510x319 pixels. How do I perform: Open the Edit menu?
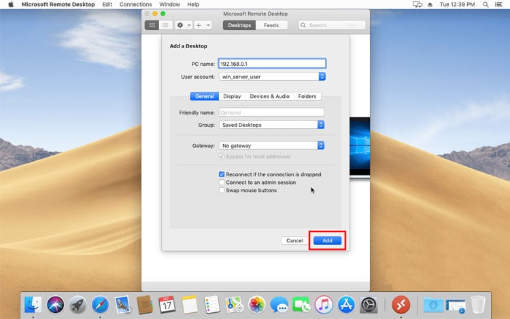[107, 4]
